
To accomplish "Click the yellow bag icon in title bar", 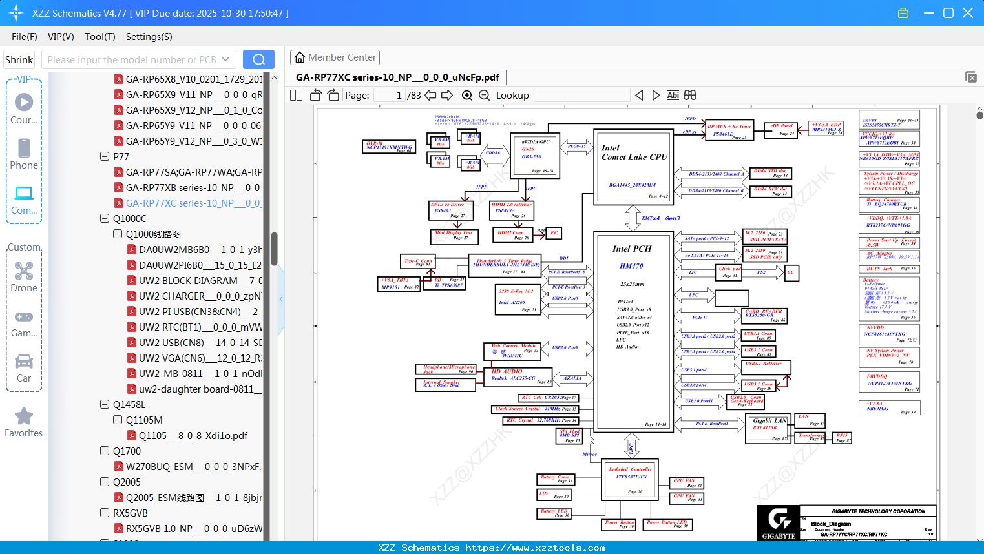I will point(903,13).
